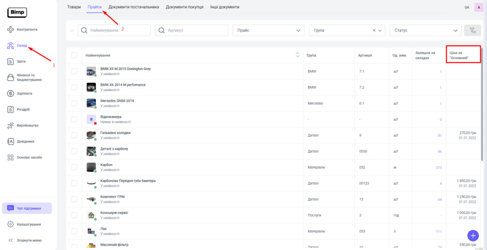Open Зарплата salary section icon

click(x=10, y=93)
